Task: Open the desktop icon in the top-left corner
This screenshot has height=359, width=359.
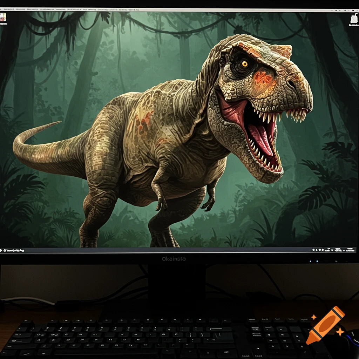Action: click(2, 16)
